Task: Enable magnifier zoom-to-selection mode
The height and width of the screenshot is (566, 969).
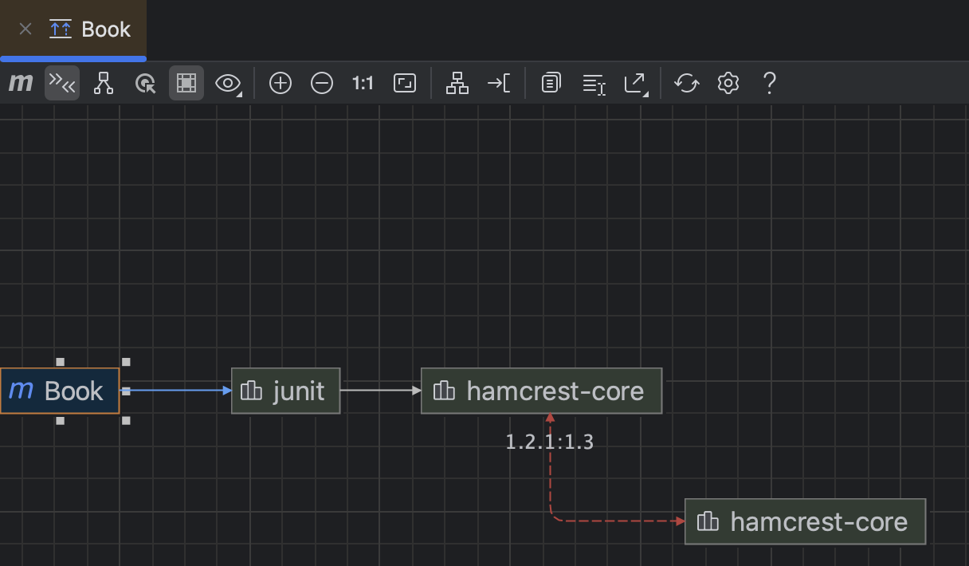Action: (x=145, y=83)
